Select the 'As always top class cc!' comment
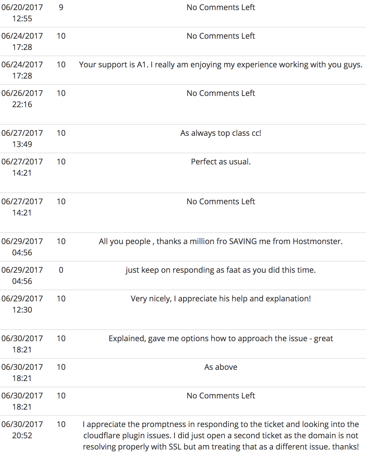 221,133
